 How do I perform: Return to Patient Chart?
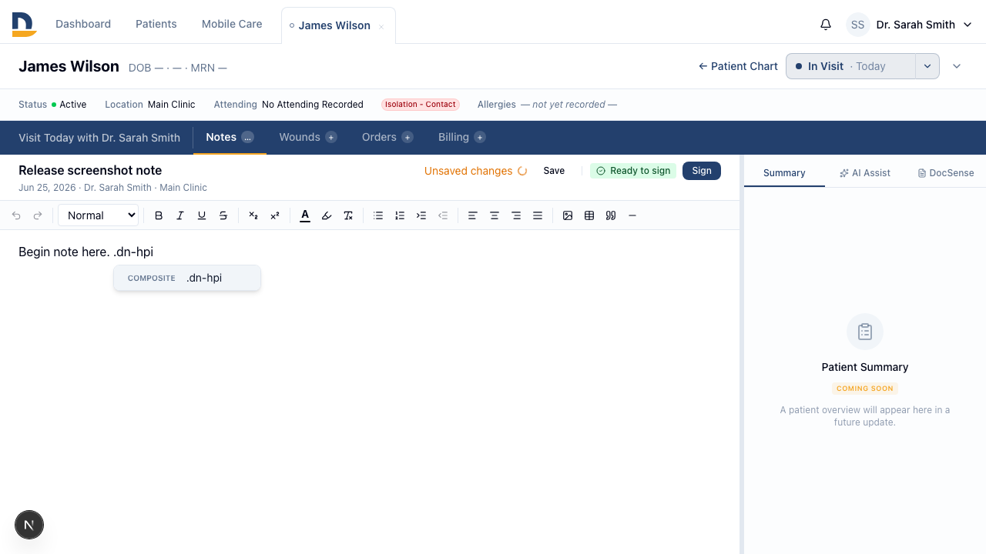pos(738,66)
